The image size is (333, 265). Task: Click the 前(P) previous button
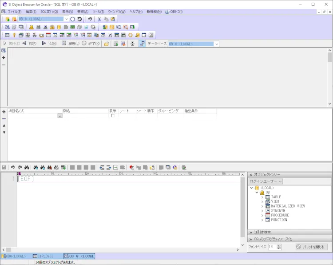pyautogui.click(x=29, y=44)
